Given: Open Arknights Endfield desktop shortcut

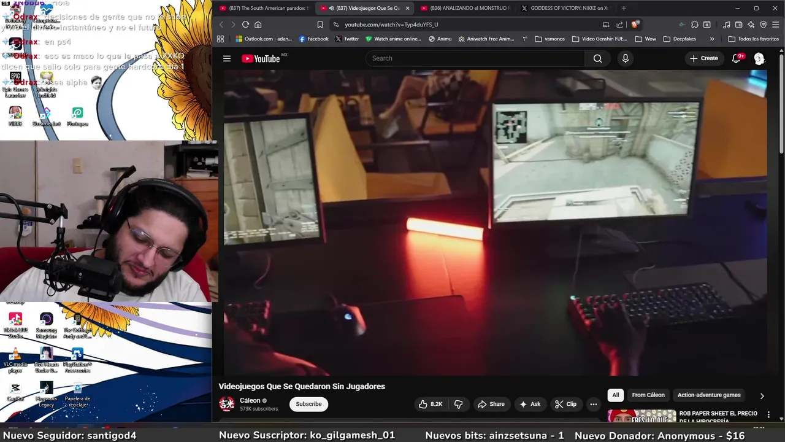Looking at the screenshot, I should pyautogui.click(x=47, y=85).
